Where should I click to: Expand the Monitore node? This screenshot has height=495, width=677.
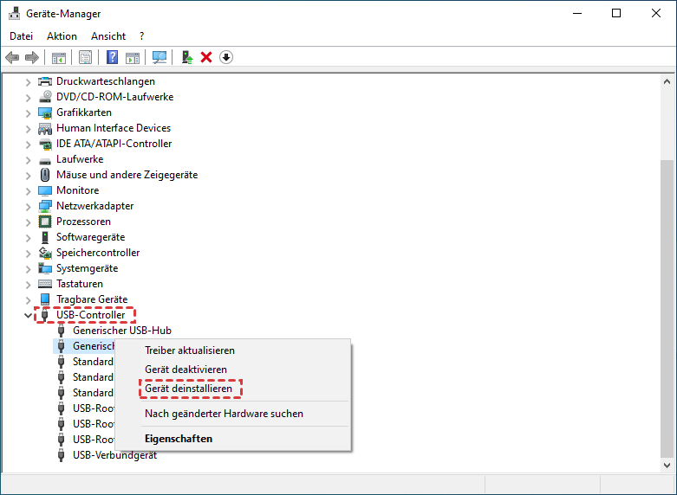coord(28,191)
